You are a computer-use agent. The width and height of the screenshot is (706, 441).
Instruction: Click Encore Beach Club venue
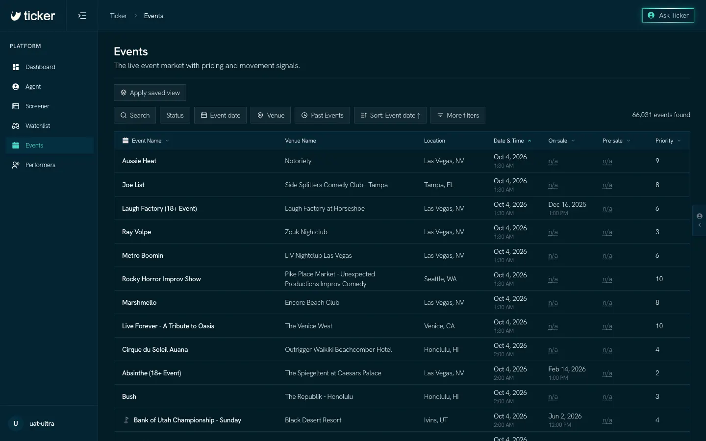click(312, 302)
